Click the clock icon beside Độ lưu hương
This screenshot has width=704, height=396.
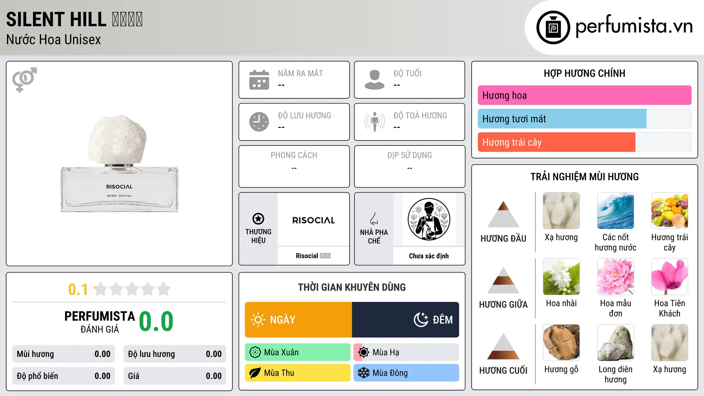(259, 122)
